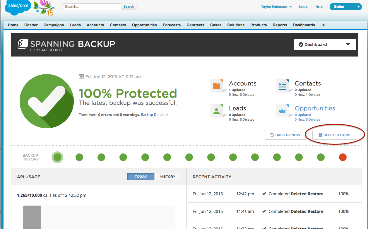Click the large green checkmark status icon
The height and width of the screenshot is (229, 368).
click(x=47, y=101)
